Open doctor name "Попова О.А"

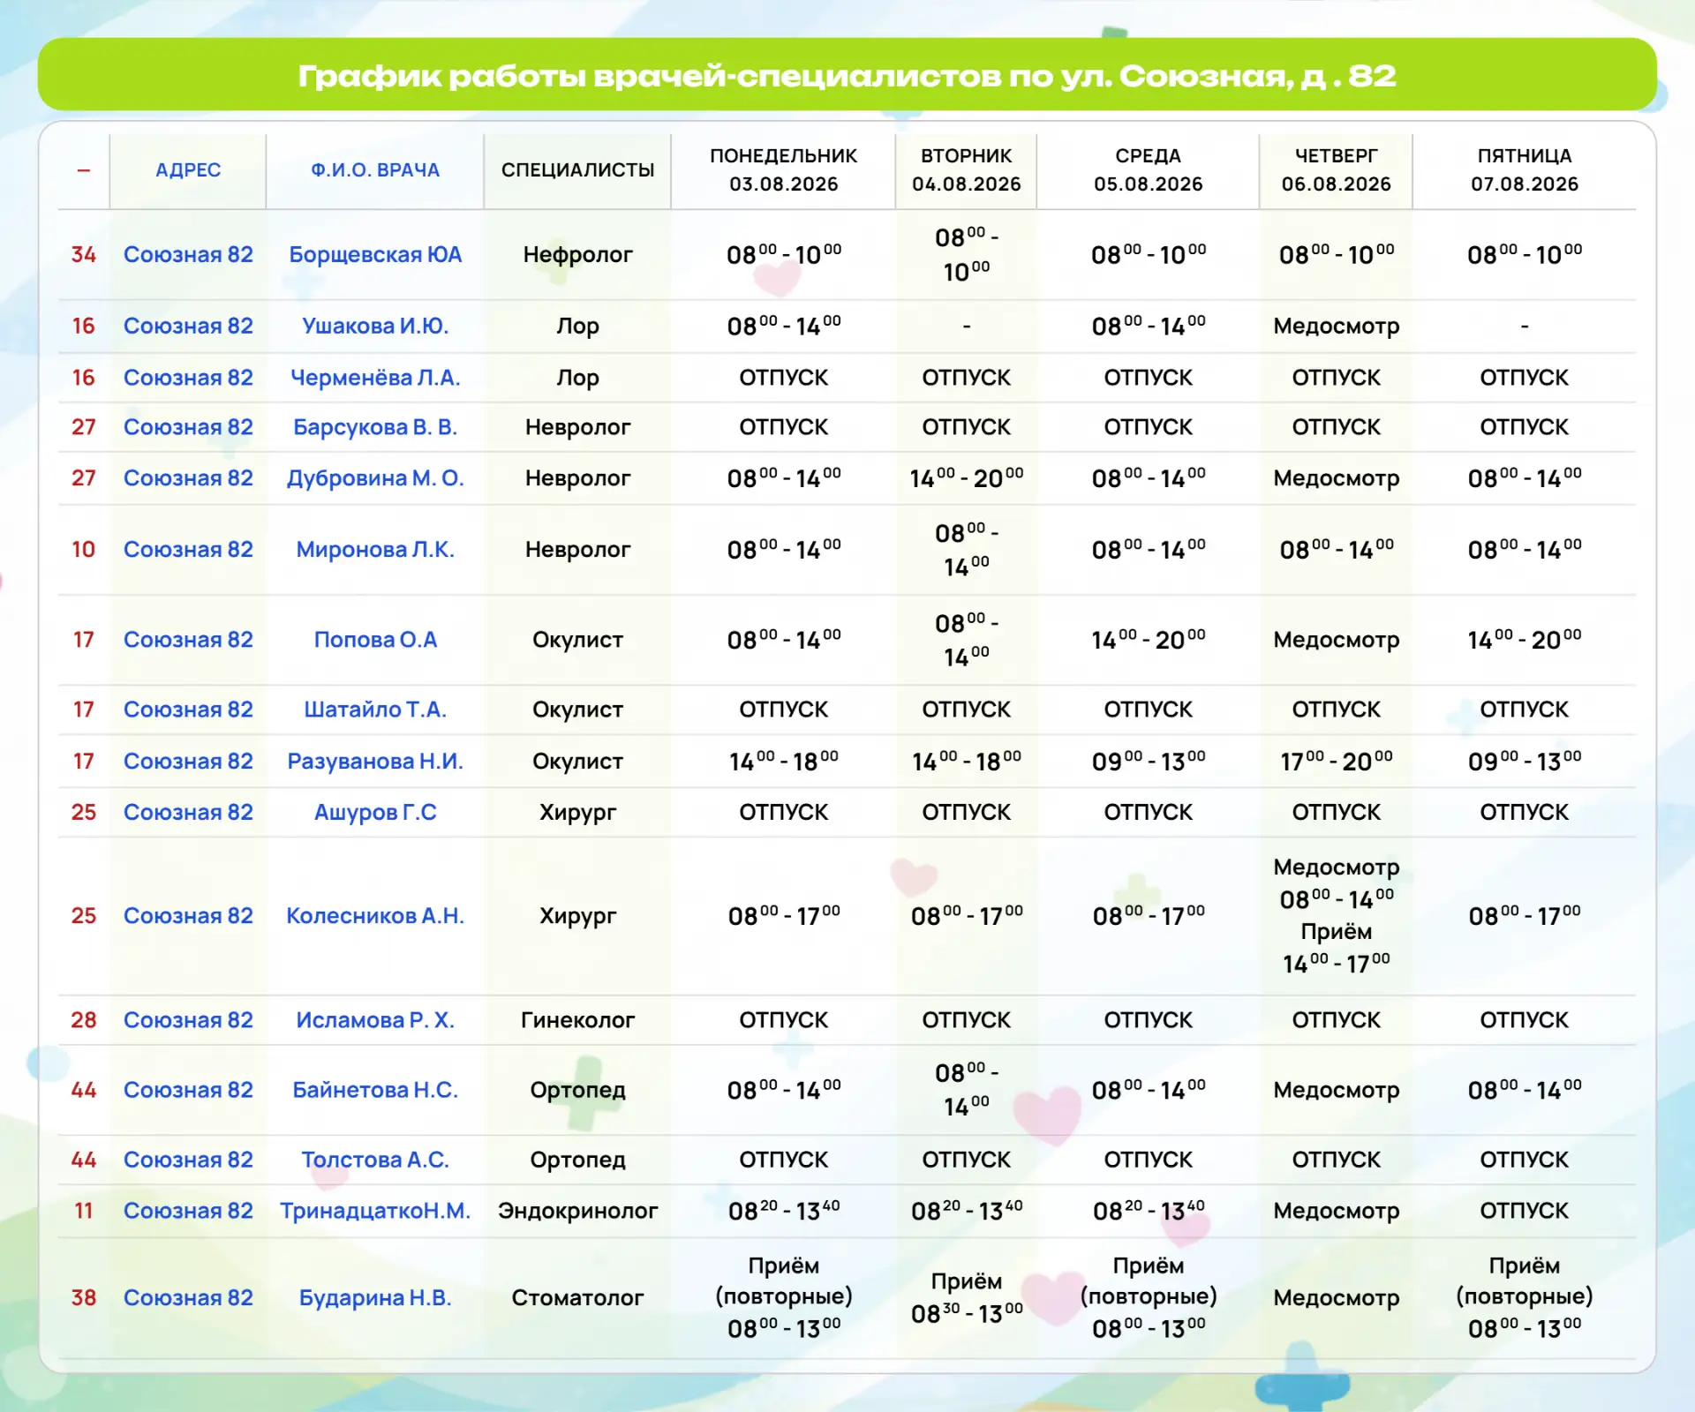click(375, 640)
